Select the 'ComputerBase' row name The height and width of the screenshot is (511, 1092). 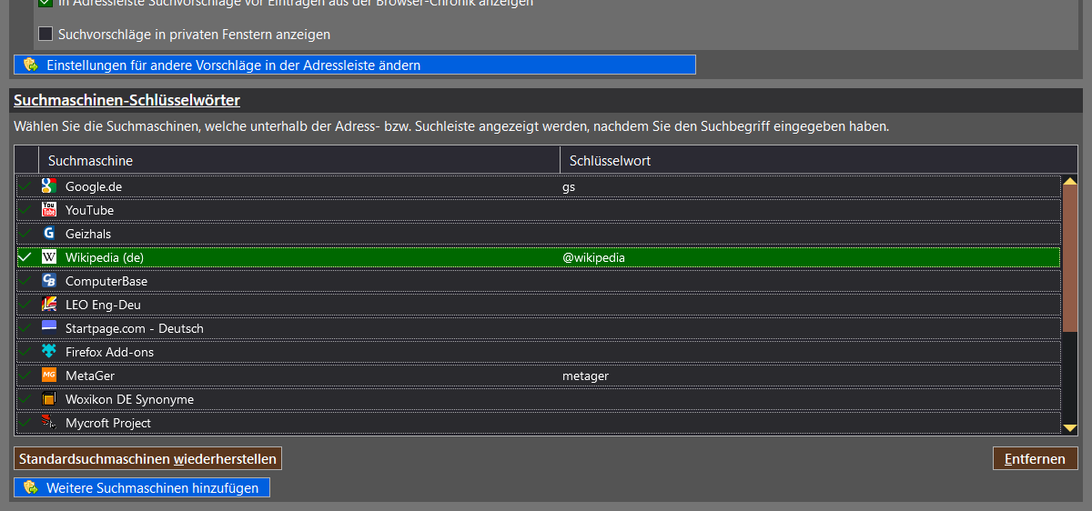coord(106,281)
